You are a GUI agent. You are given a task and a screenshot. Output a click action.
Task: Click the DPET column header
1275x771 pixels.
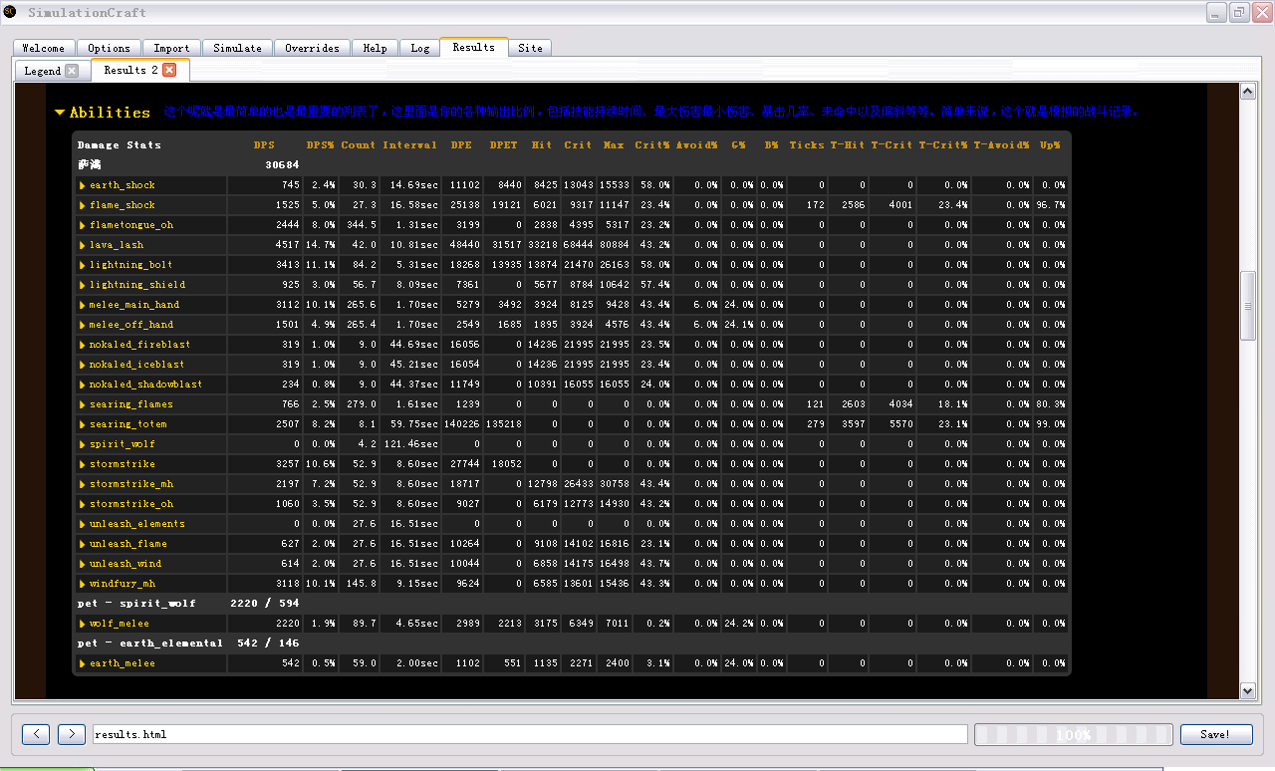click(x=504, y=145)
